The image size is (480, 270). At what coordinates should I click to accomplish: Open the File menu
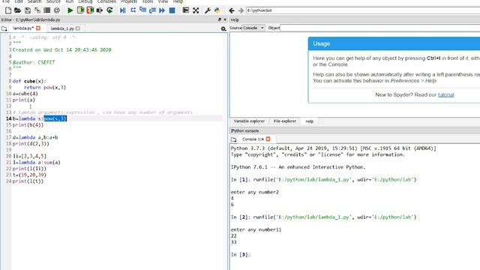pos(6,1)
